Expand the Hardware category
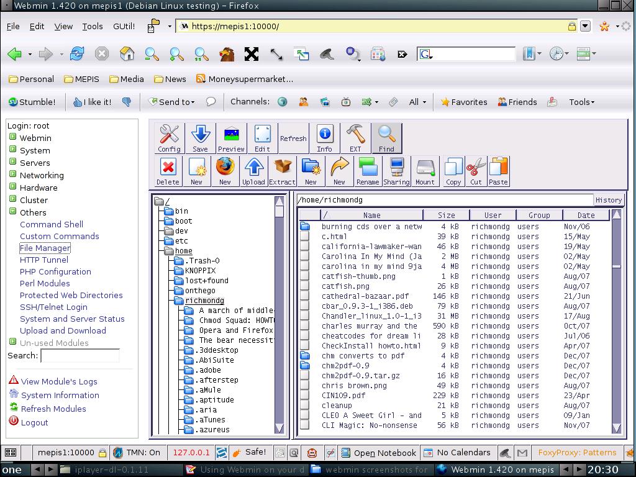The height and width of the screenshot is (477, 636). point(13,186)
